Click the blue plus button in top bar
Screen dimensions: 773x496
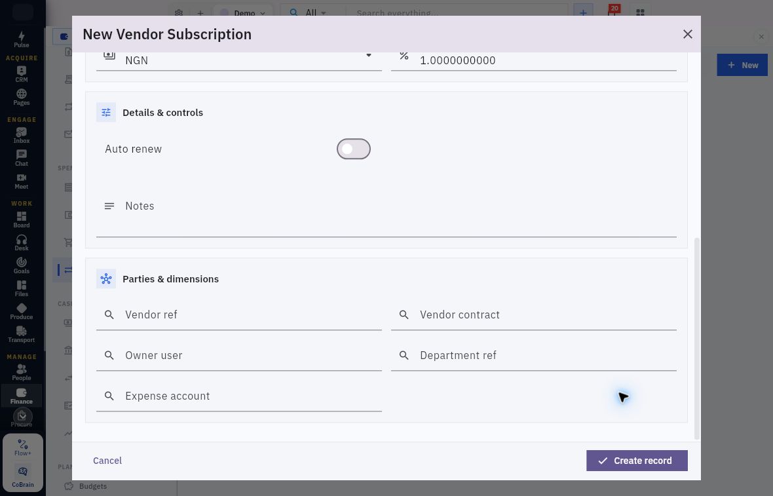(583, 12)
